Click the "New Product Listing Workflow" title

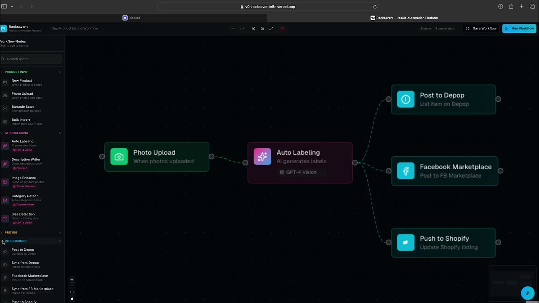tap(75, 29)
